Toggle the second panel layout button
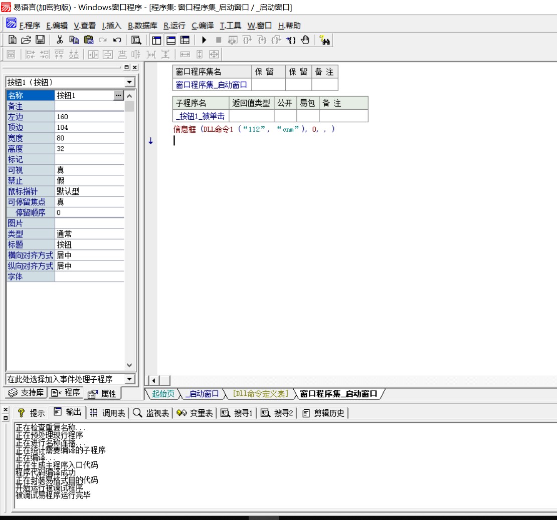This screenshot has width=557, height=520. (171, 40)
